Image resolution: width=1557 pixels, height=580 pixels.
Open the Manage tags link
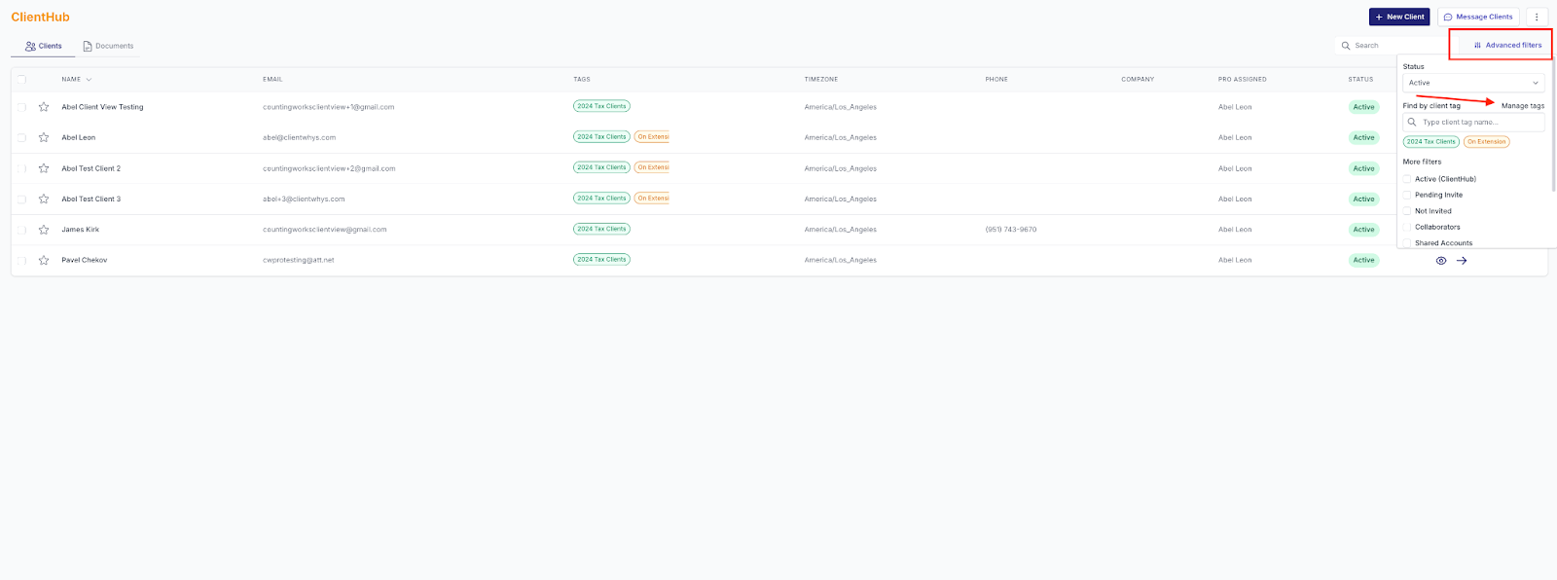tap(1522, 106)
